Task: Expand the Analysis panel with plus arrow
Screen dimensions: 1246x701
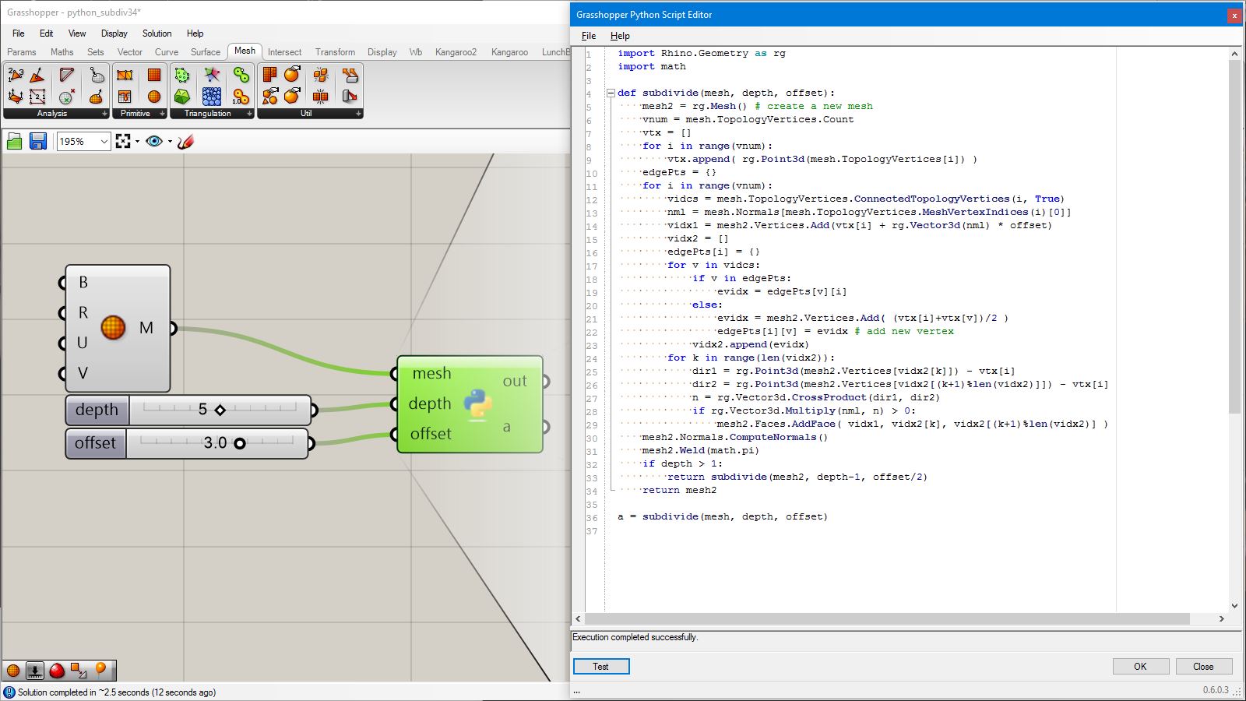Action: (x=104, y=114)
